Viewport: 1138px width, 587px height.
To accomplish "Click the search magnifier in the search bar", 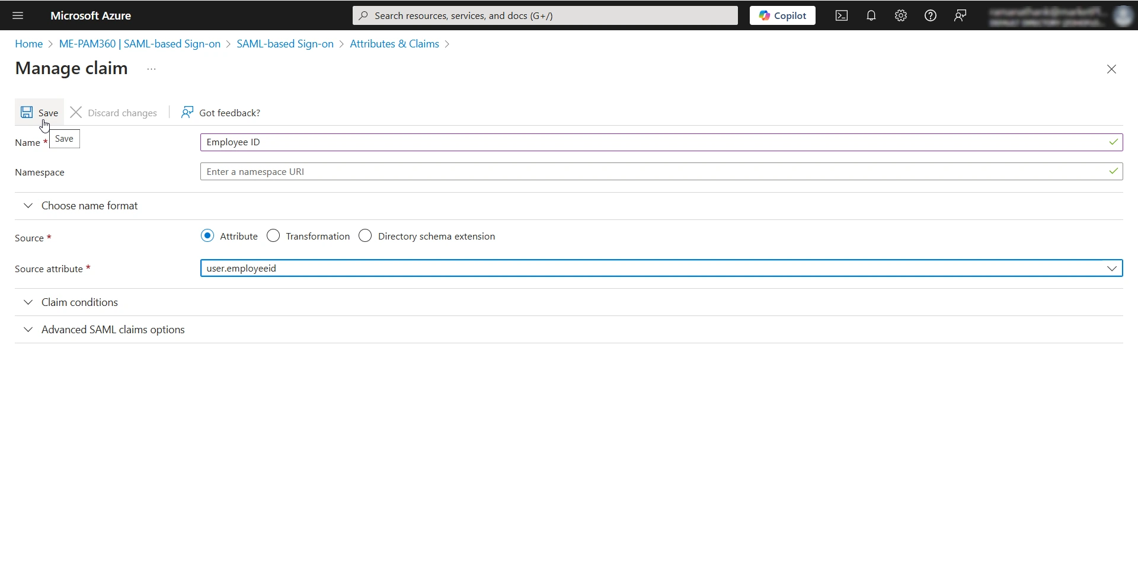I will tap(362, 15).
